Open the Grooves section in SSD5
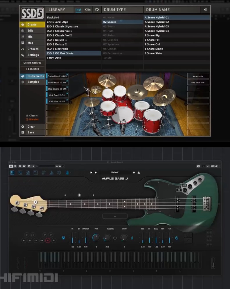Screen dimensions: 230x289 coord(33,49)
